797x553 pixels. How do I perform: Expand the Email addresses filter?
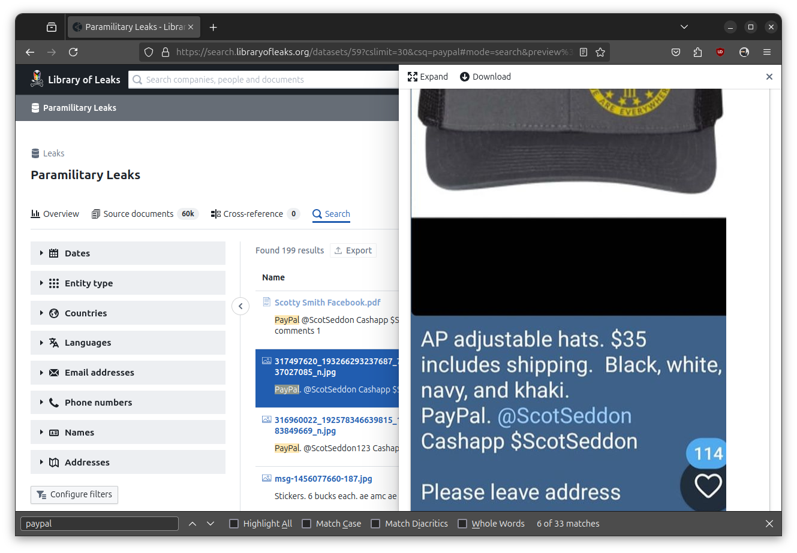[128, 373]
